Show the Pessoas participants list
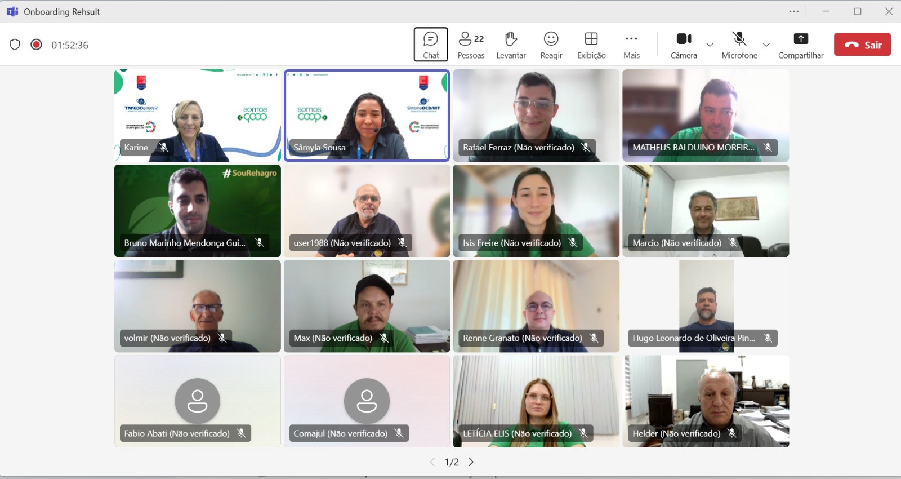 pyautogui.click(x=471, y=45)
